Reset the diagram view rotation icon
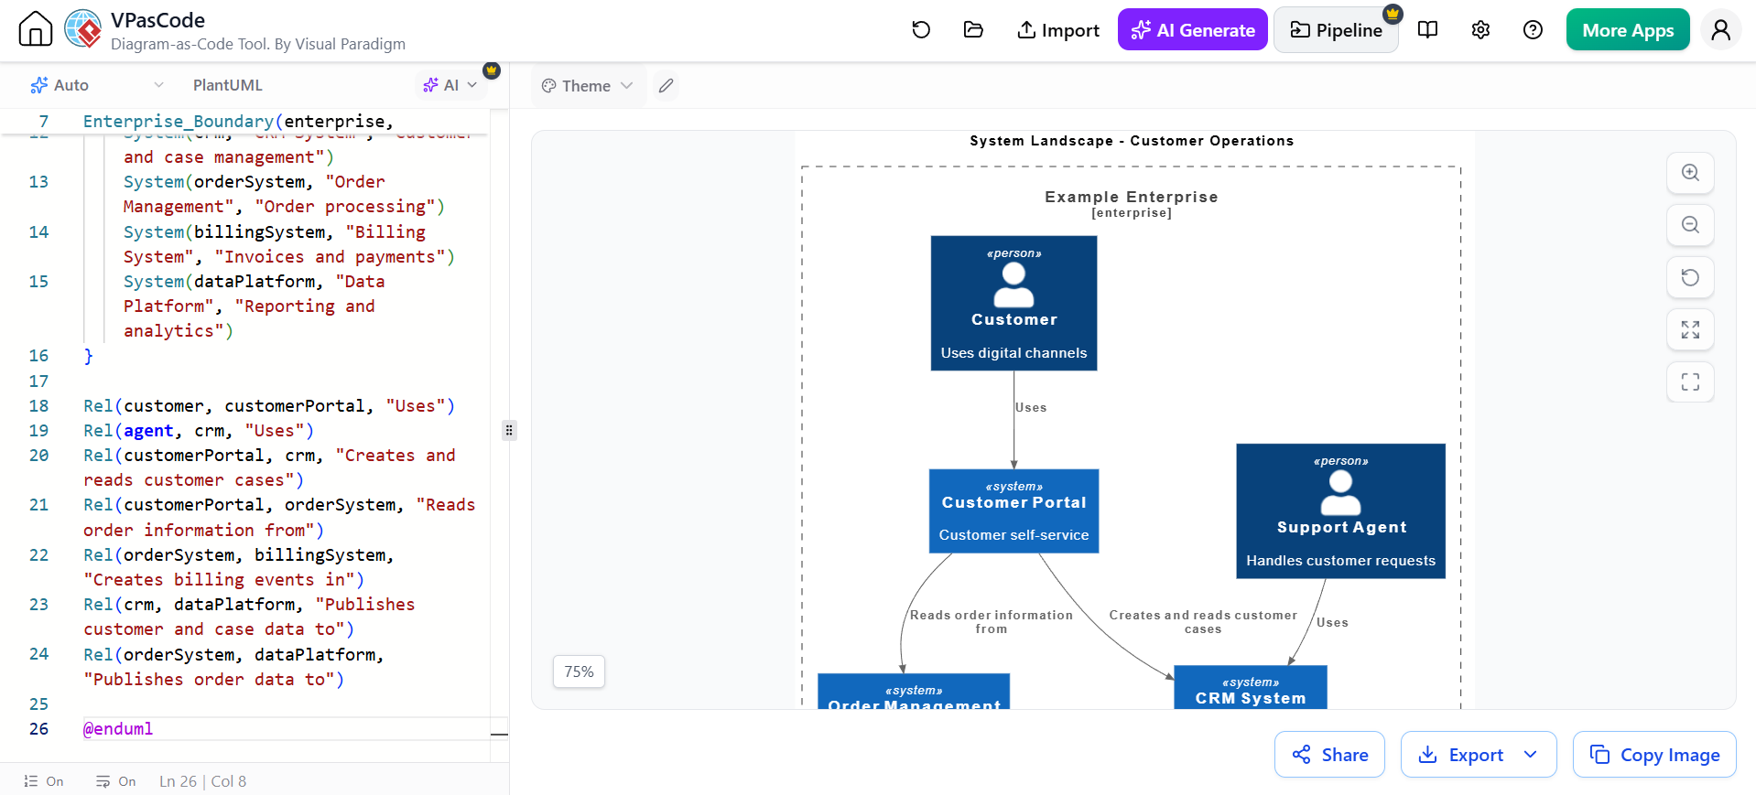The height and width of the screenshot is (795, 1756). click(x=1690, y=277)
